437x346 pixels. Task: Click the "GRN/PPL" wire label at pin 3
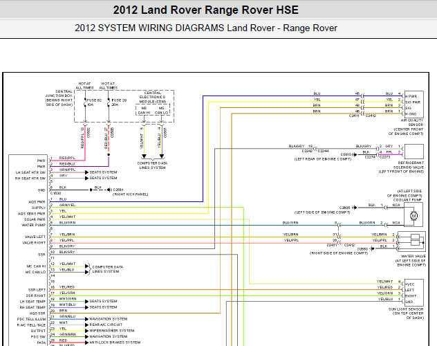click(67, 170)
